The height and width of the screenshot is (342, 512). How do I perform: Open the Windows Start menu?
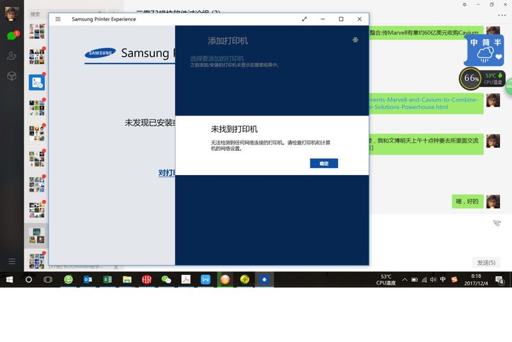[10, 280]
